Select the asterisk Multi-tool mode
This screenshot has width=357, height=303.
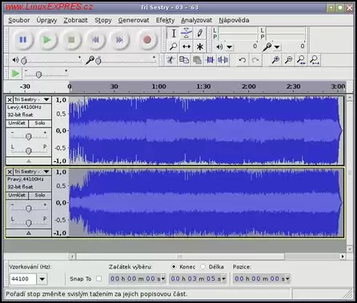199,46
